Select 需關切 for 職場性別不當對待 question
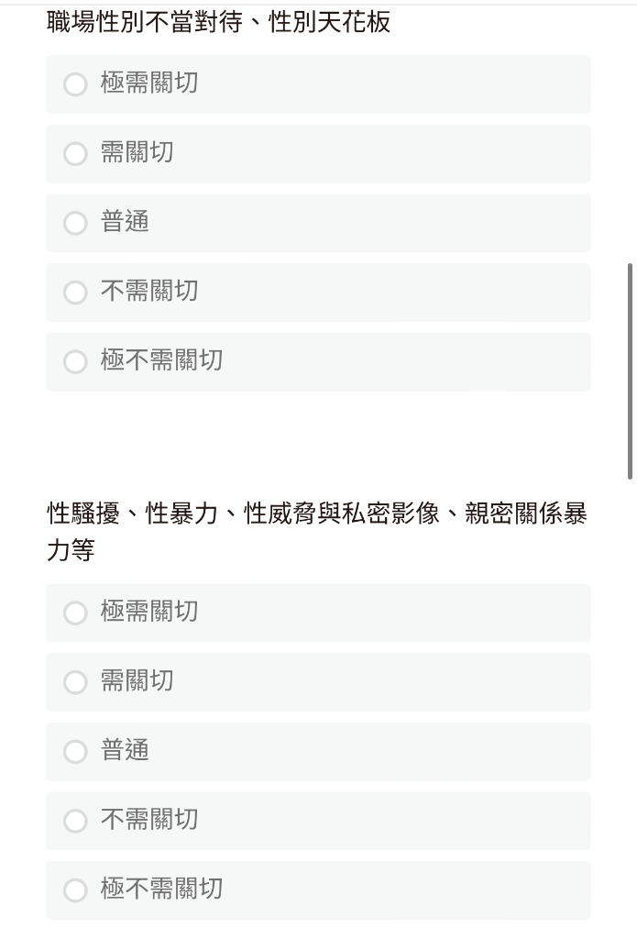Image resolution: width=637 pixels, height=939 pixels. (x=319, y=153)
